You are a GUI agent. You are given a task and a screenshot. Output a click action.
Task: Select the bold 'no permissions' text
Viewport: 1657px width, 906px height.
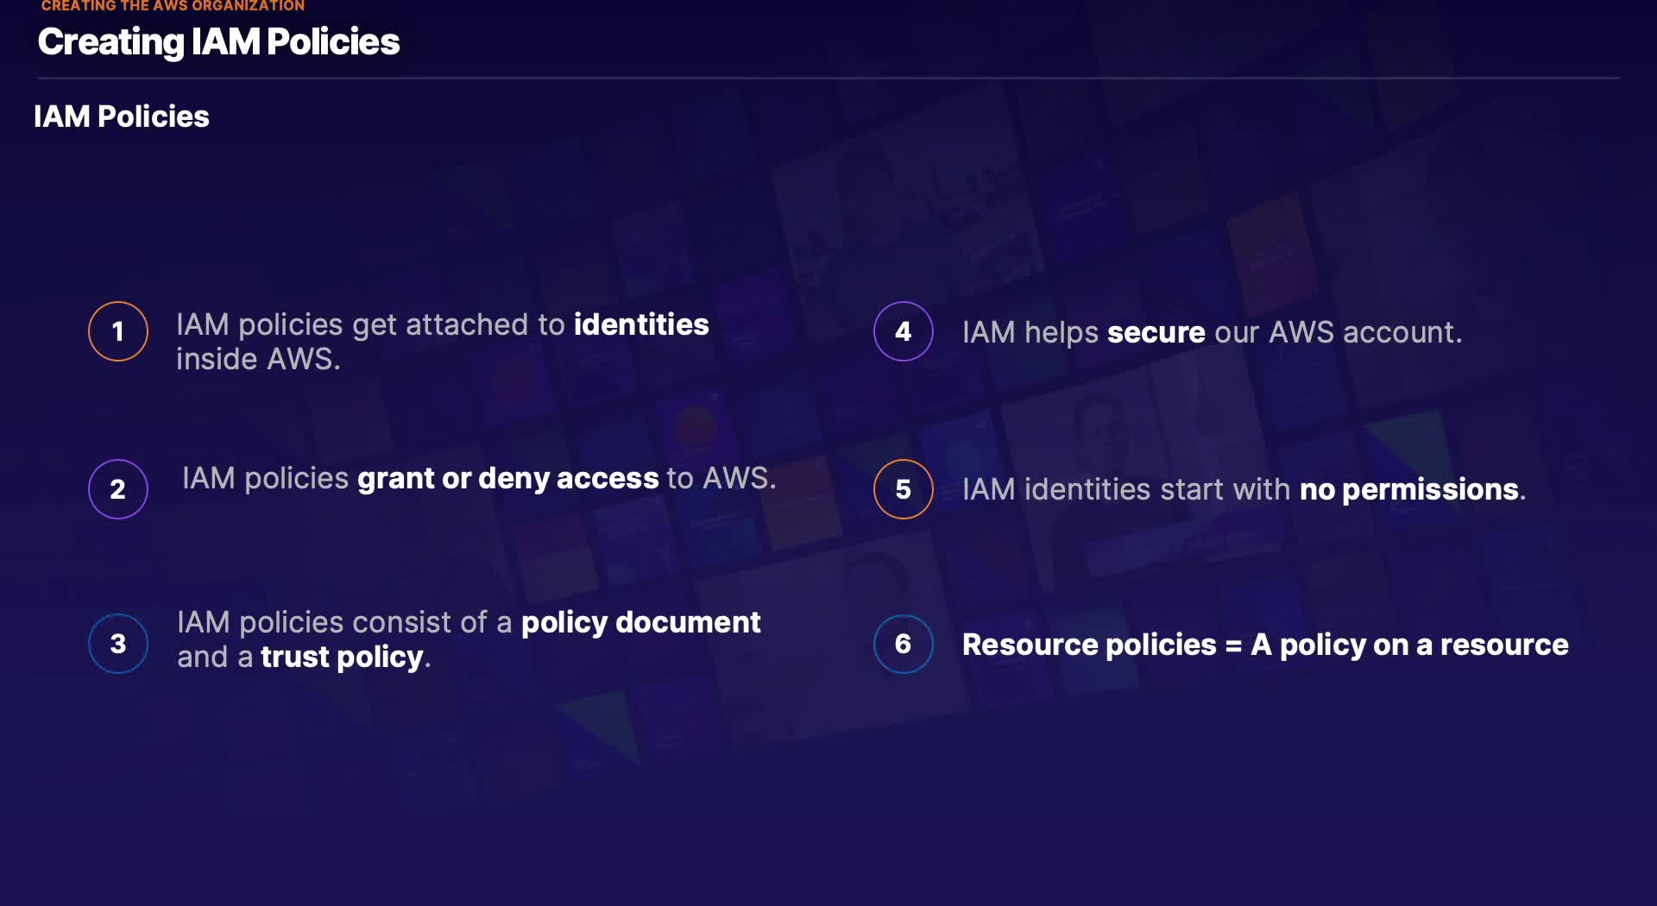click(1408, 489)
